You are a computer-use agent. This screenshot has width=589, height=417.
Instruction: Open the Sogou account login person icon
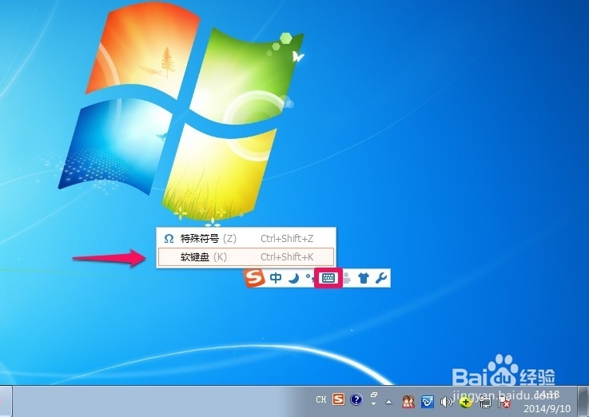pyautogui.click(x=346, y=278)
